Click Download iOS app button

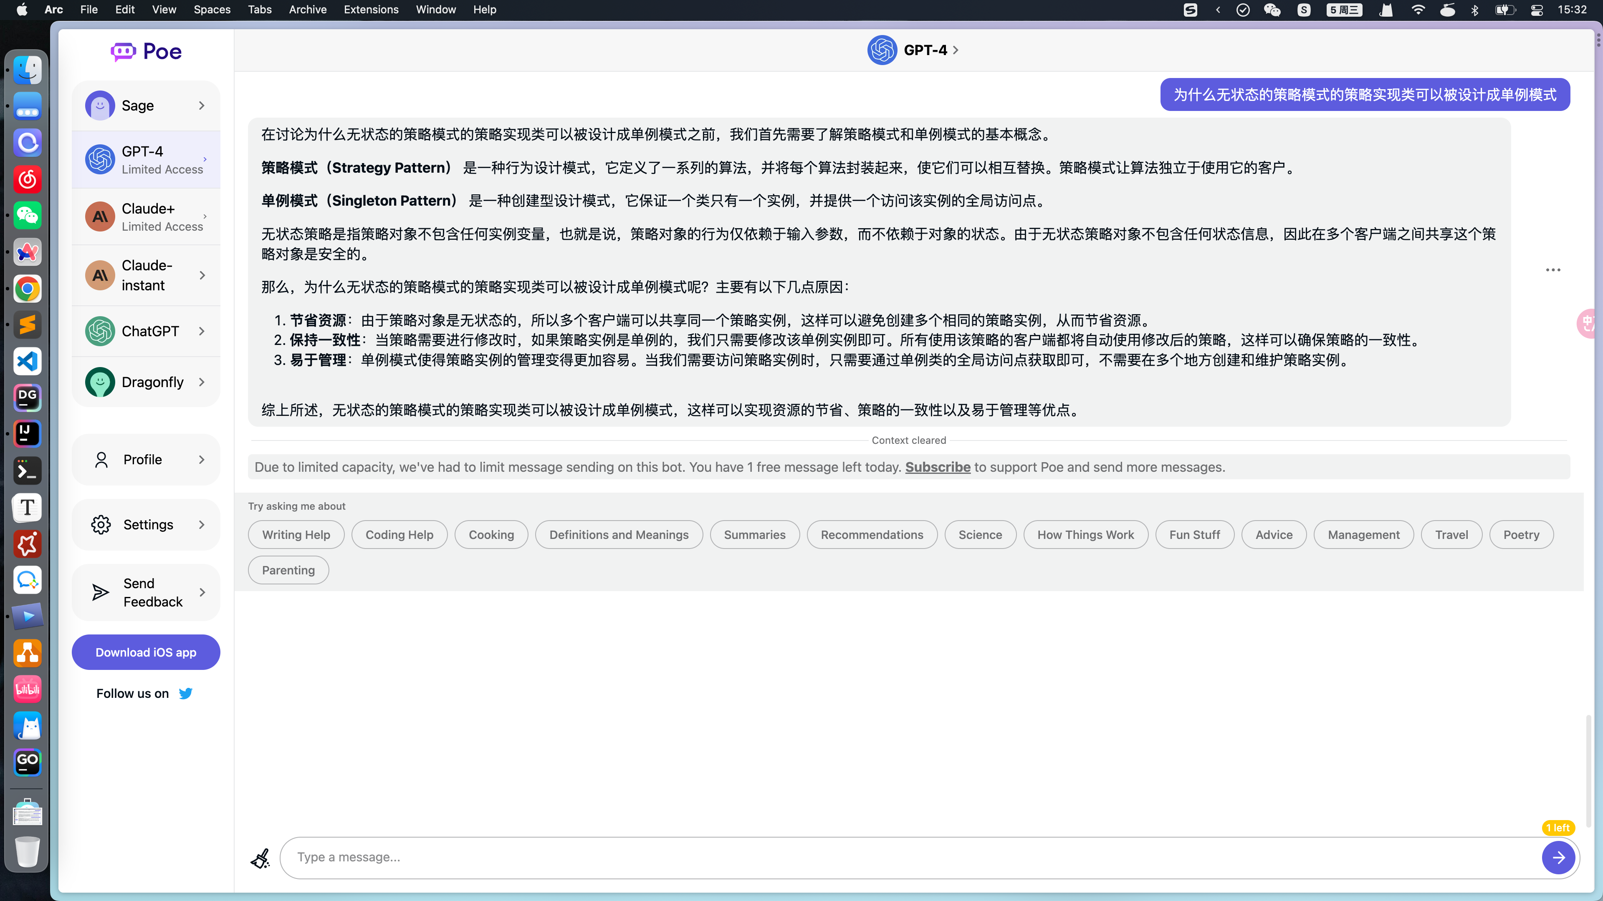tap(146, 652)
